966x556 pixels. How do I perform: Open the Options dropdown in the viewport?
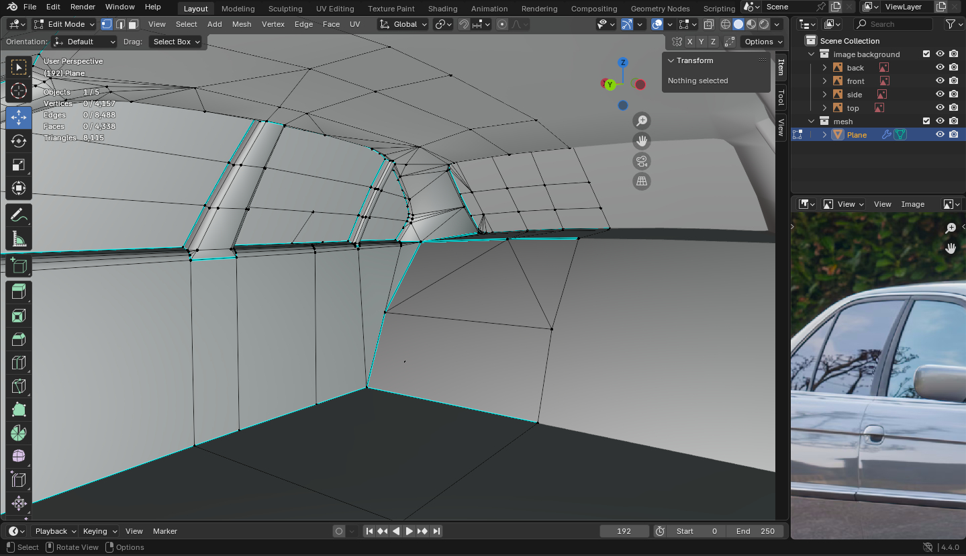point(764,42)
